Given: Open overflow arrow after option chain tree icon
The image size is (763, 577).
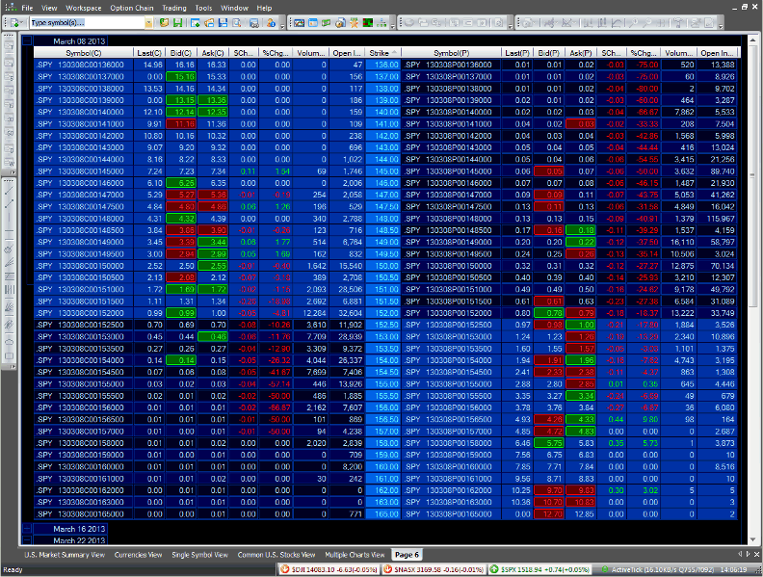Looking at the screenshot, I should tap(392, 26).
